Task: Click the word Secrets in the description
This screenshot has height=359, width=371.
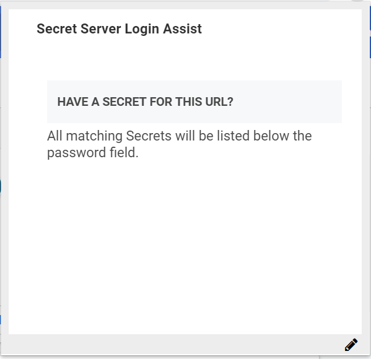Action: [x=149, y=136]
